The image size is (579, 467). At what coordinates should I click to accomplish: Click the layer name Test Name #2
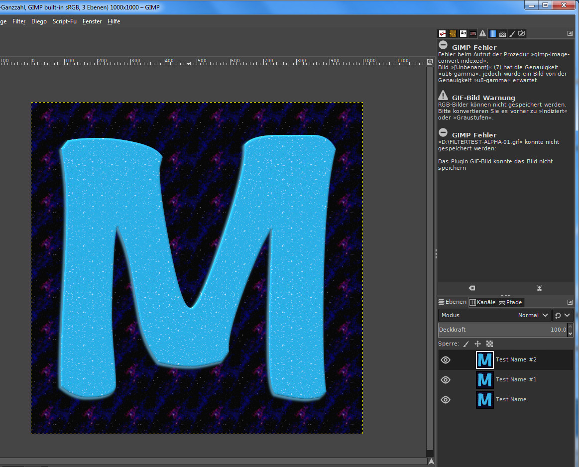[516, 359]
